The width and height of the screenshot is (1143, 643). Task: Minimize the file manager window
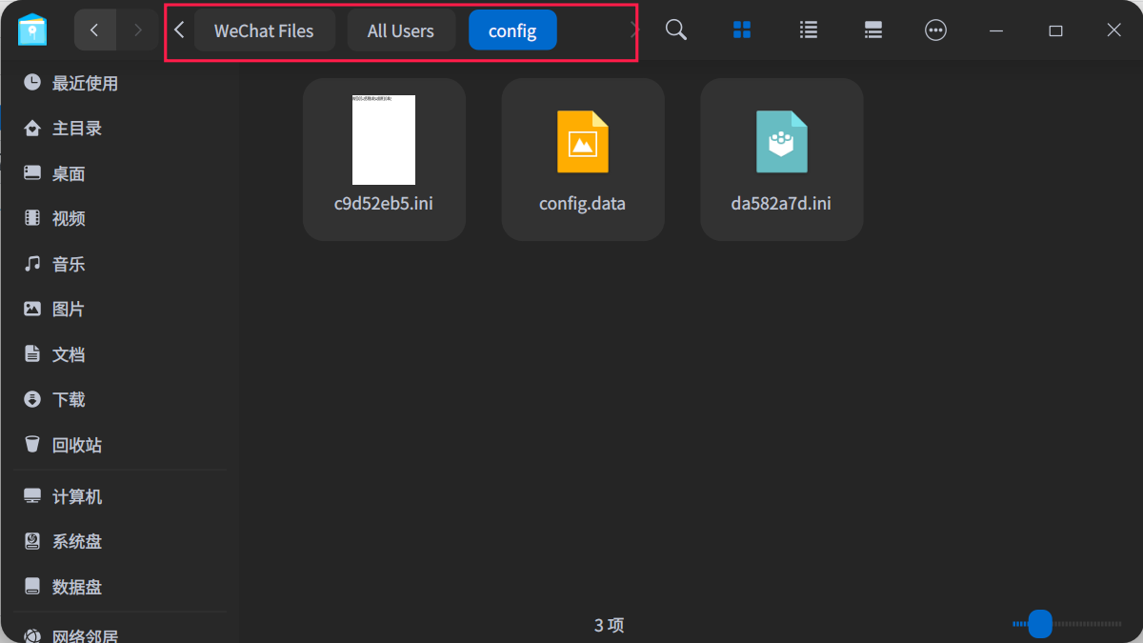[996, 30]
